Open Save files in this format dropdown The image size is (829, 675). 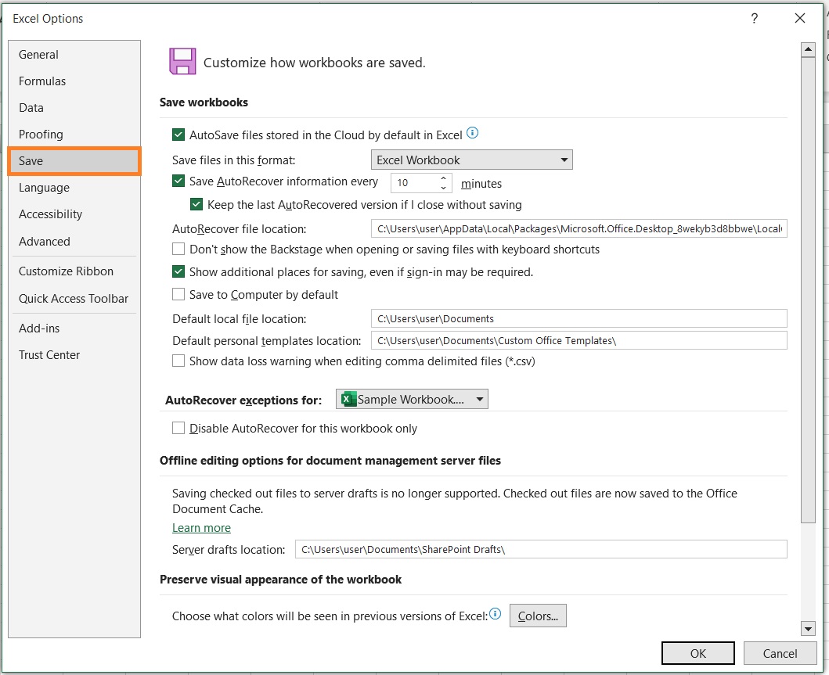471,160
